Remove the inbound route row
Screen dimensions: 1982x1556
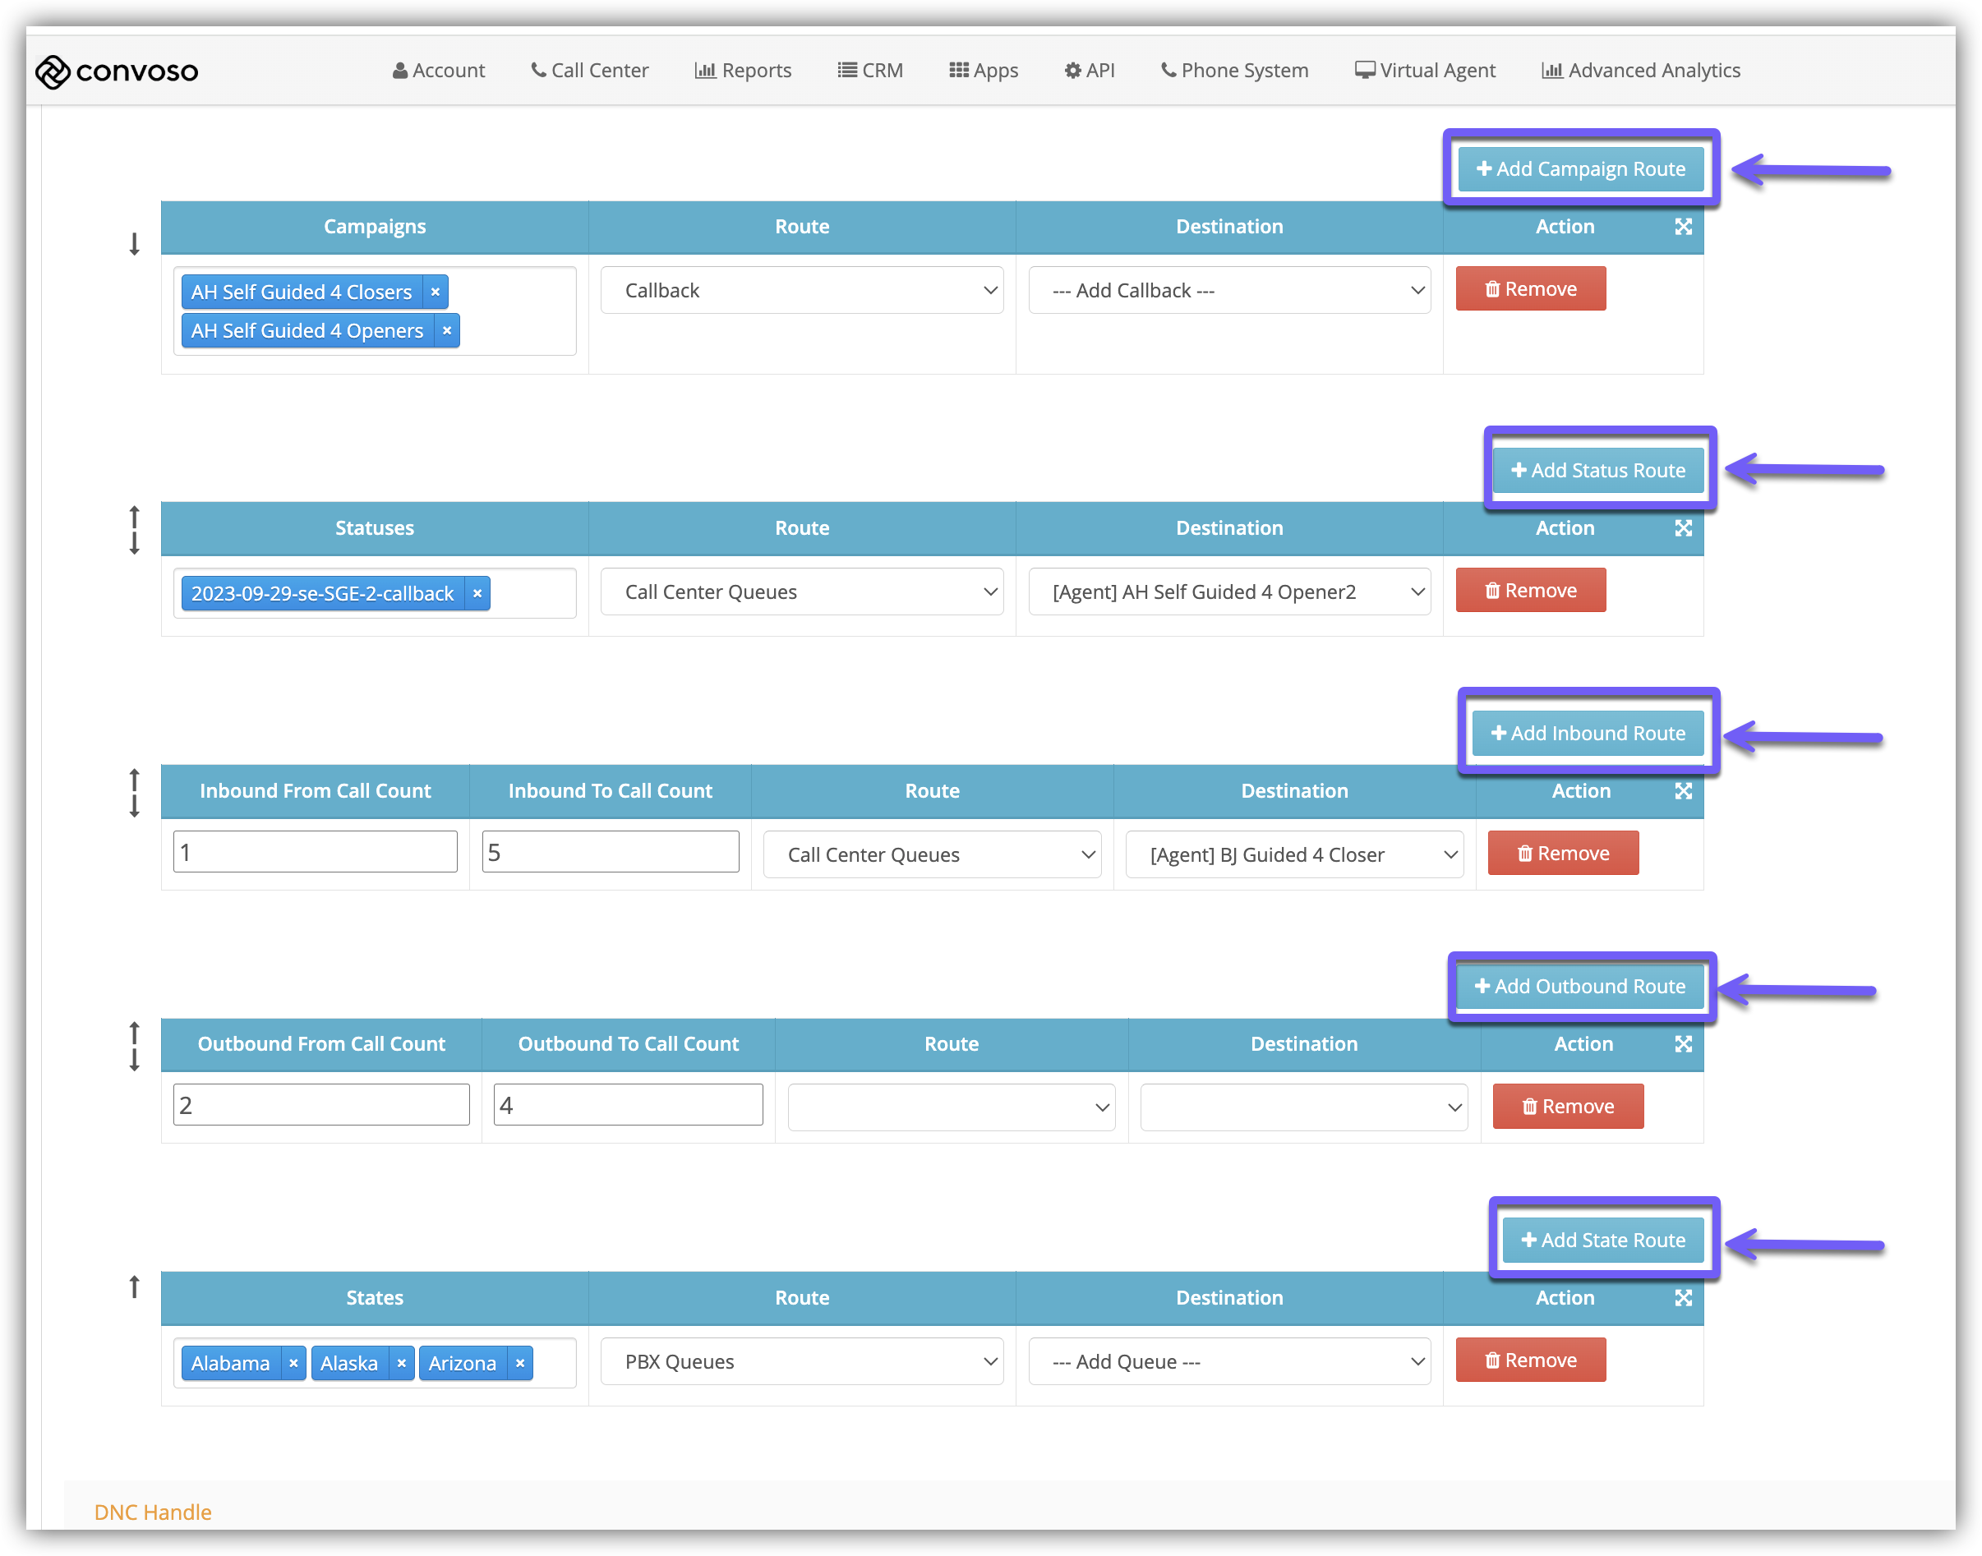1562,854
